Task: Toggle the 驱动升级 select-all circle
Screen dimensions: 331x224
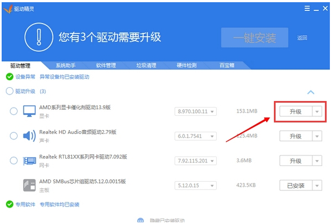Action: point(9,91)
